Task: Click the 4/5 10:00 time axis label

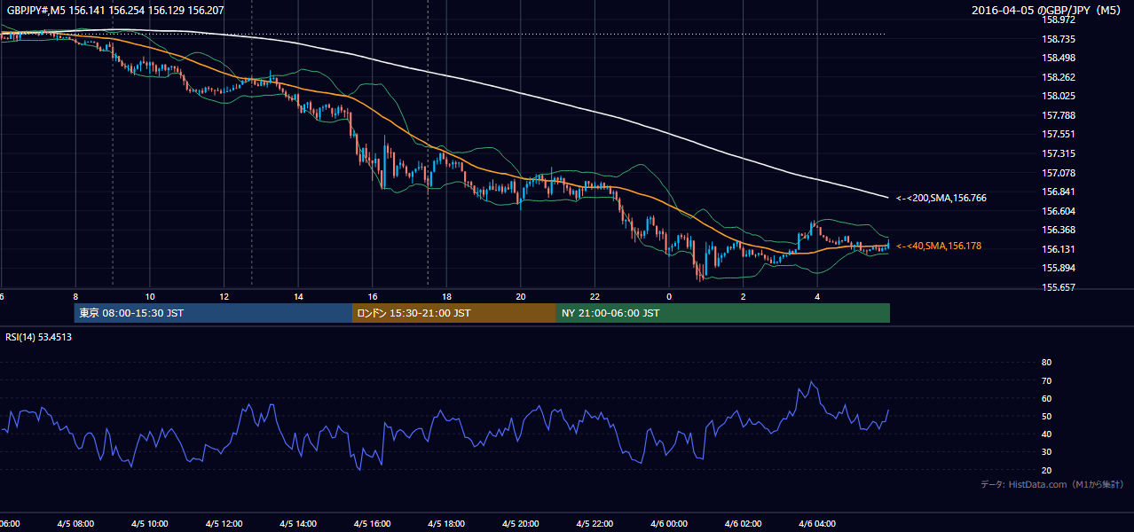Action: click(150, 524)
